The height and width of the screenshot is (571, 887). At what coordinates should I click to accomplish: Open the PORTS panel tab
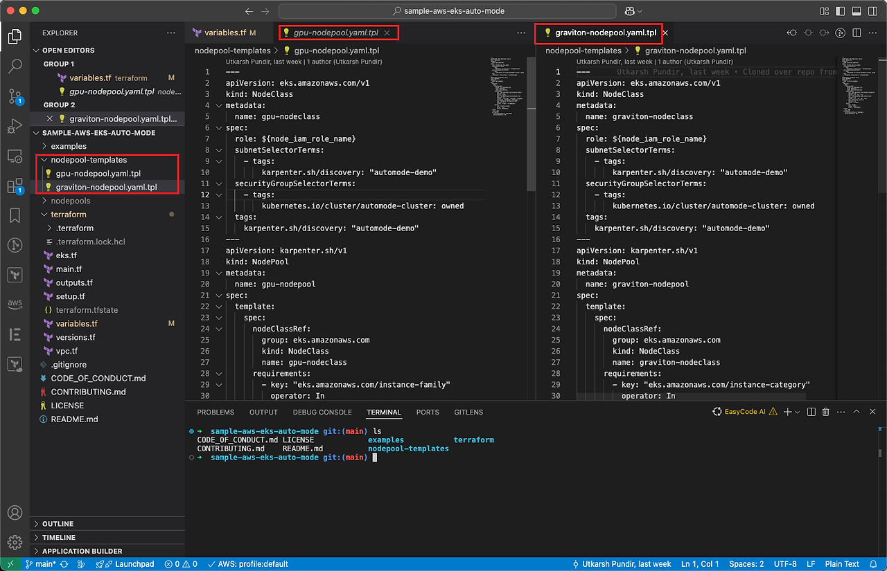point(428,412)
